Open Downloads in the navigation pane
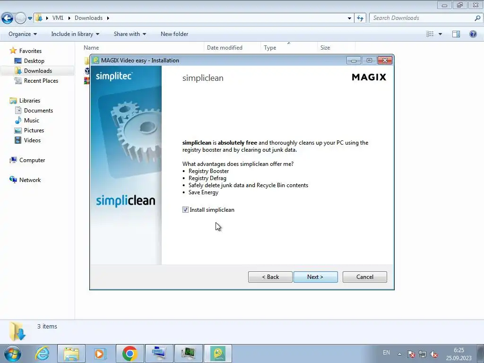 click(38, 71)
